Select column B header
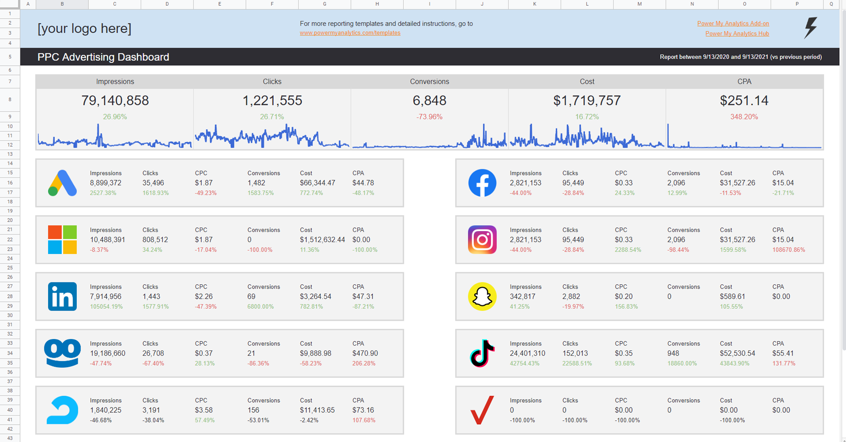The height and width of the screenshot is (442, 846). (x=62, y=4)
